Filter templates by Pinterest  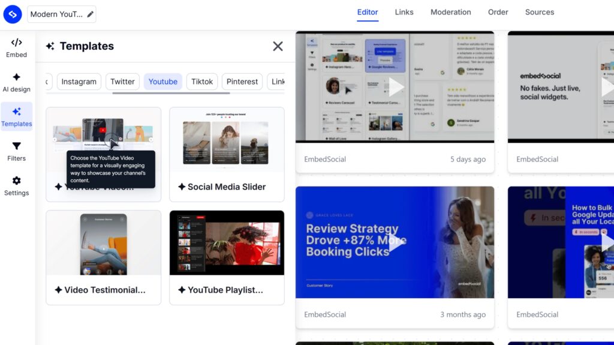click(242, 82)
